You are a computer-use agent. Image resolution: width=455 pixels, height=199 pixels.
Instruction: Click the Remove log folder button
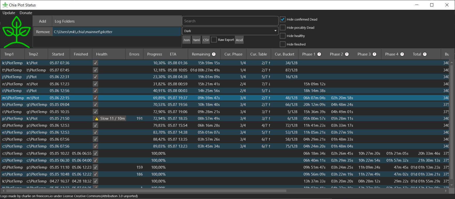(x=43, y=32)
